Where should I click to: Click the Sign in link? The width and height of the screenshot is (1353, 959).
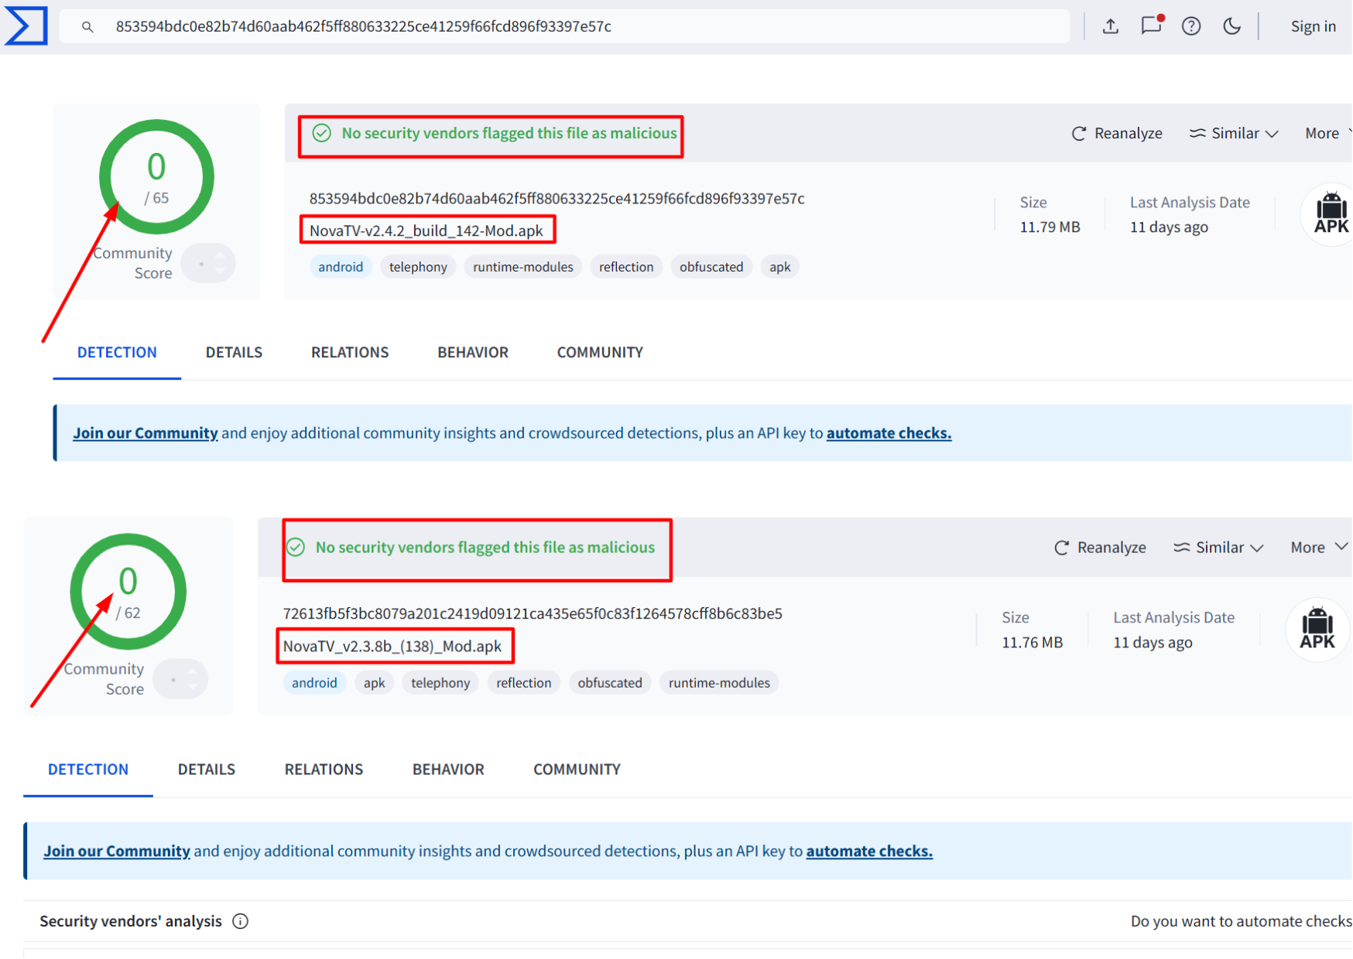tap(1313, 26)
